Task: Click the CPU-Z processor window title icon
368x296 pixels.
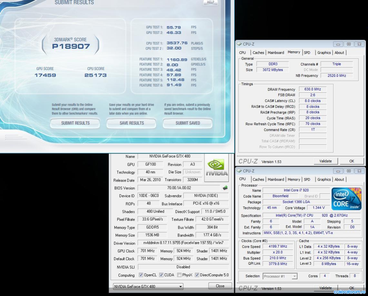Action: tap(239, 171)
